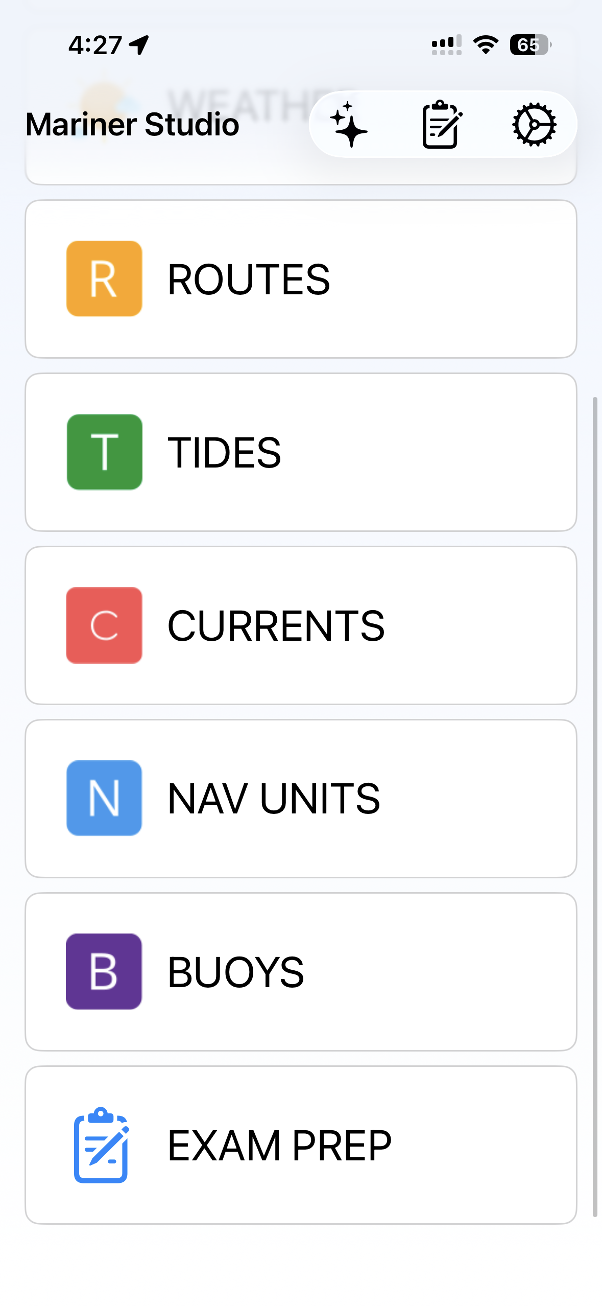Tap the Wi-Fi status icon
The image size is (602, 1306).
486,45
